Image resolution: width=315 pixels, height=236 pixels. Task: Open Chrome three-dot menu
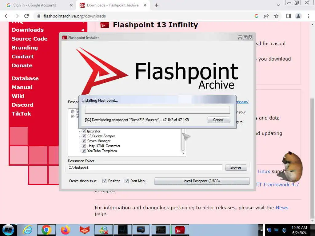coord(308,16)
